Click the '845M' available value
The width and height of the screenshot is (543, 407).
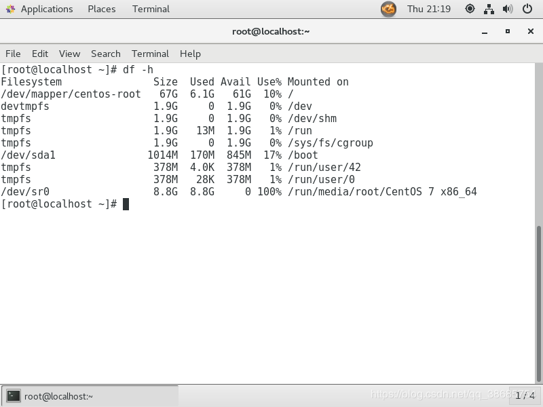(239, 155)
